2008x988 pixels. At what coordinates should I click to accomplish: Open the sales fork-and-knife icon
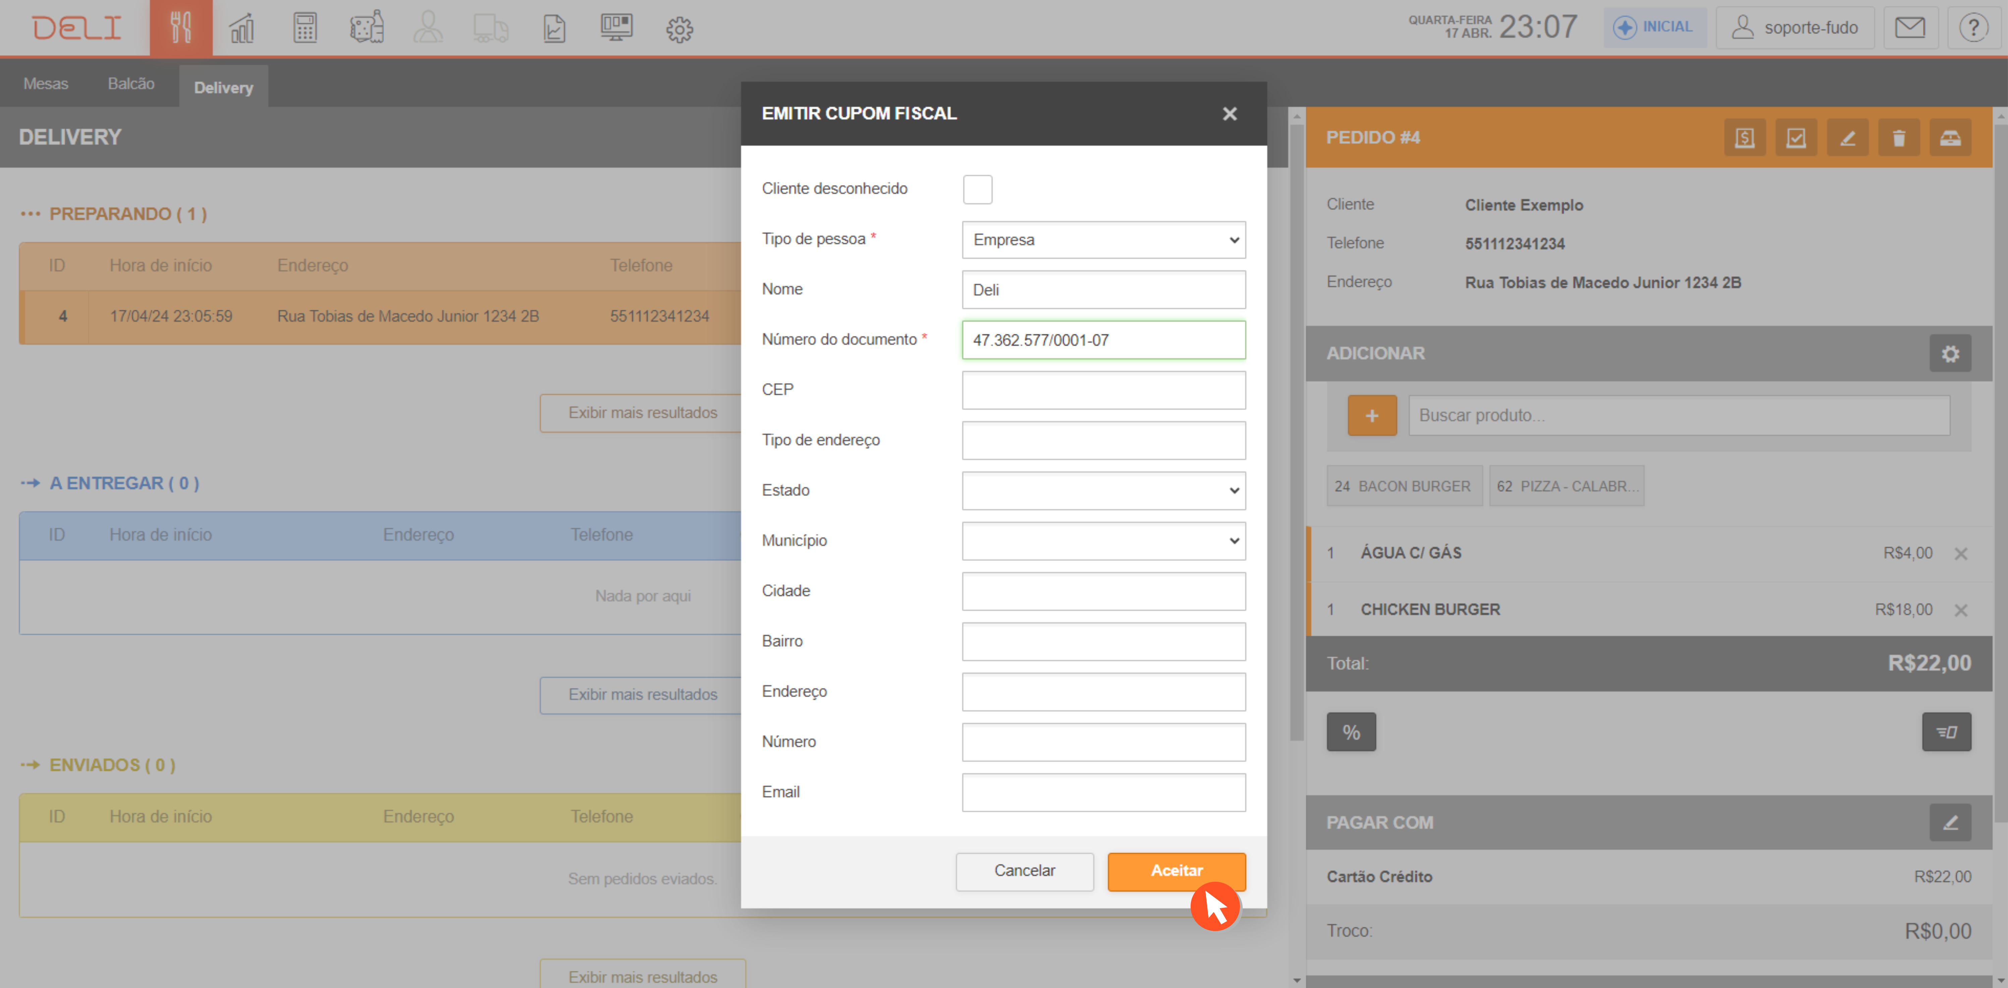tap(181, 28)
